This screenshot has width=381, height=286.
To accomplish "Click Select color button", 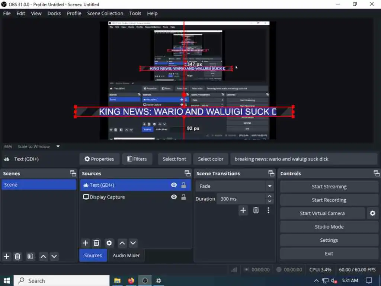I will tap(211, 159).
